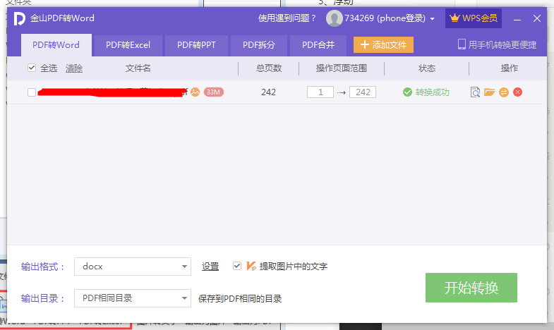Preview the converted document with magnifier icon
Screen dimensions: 554x330
(475, 92)
